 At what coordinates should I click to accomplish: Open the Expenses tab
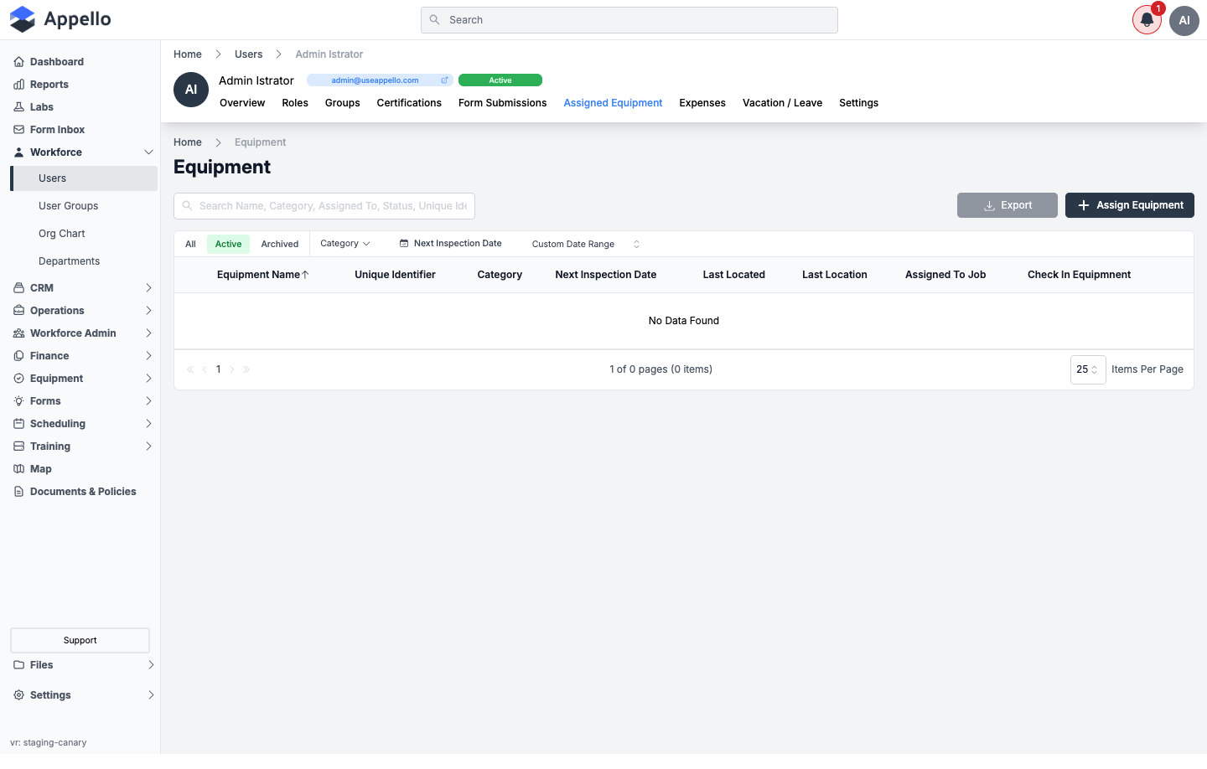[x=702, y=103]
